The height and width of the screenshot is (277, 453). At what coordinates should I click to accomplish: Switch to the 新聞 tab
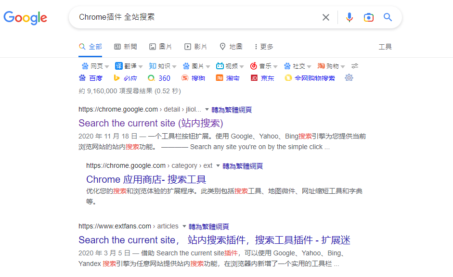pos(126,47)
